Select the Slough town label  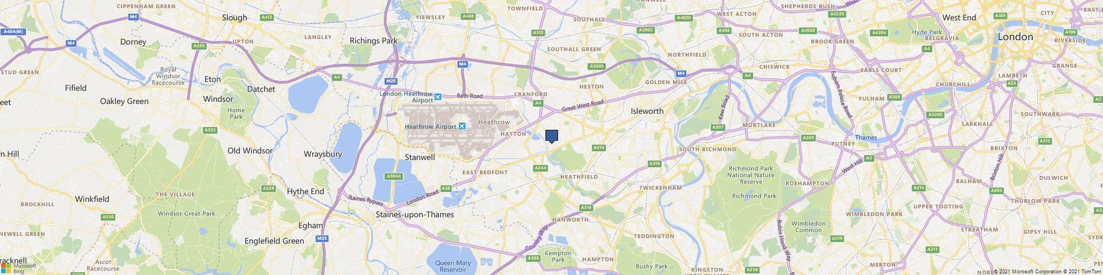coord(234,18)
